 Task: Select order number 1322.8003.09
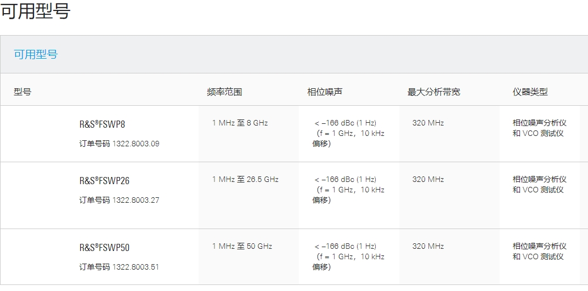coord(135,144)
